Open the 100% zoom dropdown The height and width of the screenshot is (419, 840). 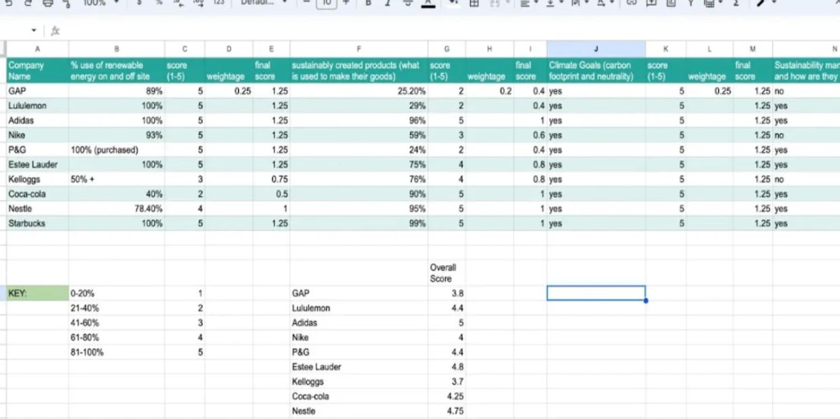100,3
